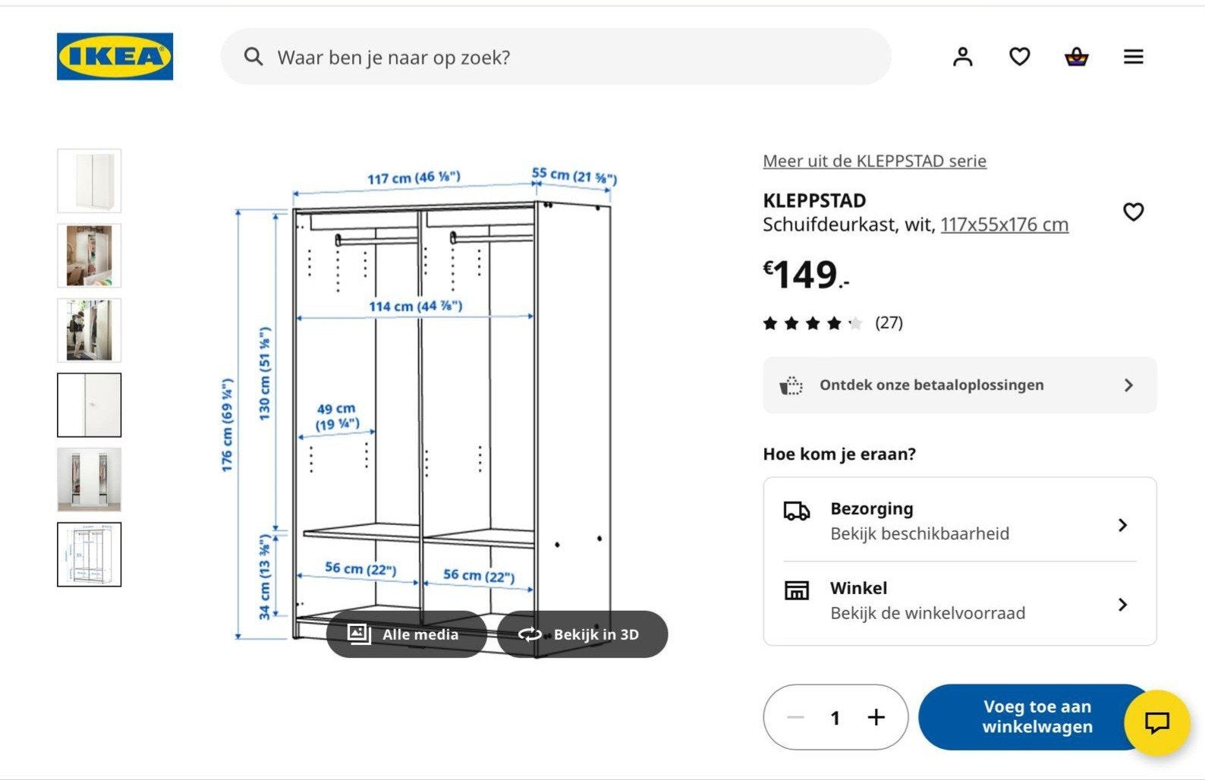Click the (27) review count
The width and height of the screenshot is (1205, 780).
tap(889, 322)
